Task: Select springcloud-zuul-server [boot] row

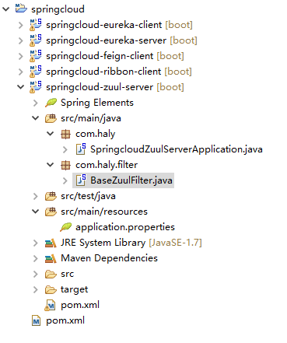Action: point(115,87)
